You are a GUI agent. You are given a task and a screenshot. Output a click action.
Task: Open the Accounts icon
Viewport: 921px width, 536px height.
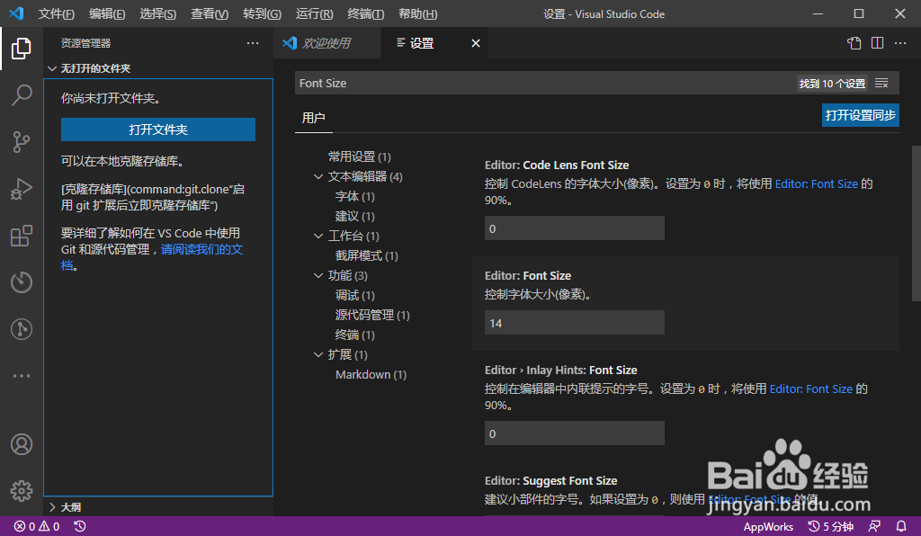pyautogui.click(x=22, y=444)
